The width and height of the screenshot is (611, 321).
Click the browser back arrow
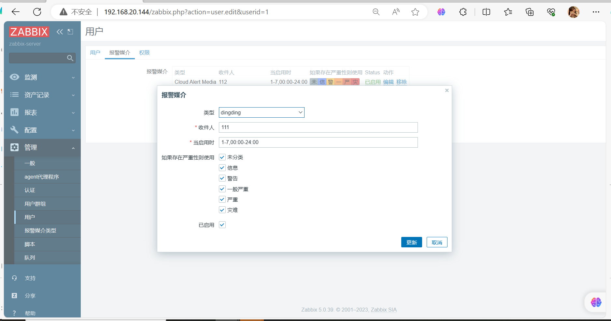tap(16, 12)
